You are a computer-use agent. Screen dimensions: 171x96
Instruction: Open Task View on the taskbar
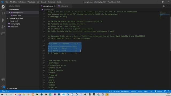click(11, 94)
